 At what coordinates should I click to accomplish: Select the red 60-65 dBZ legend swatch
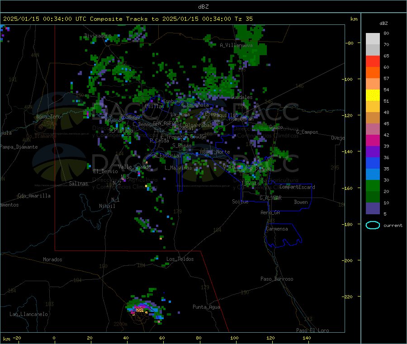click(373, 61)
